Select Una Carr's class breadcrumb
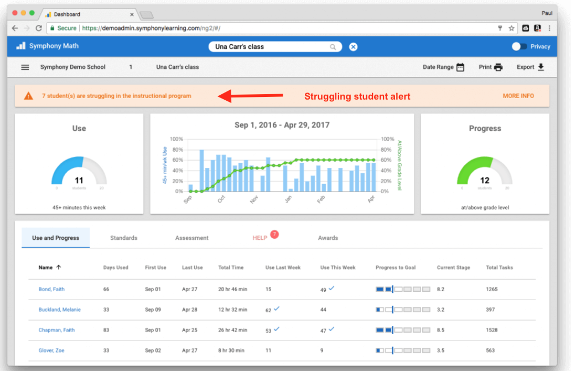Screen dimensions: 571x371 [178, 67]
